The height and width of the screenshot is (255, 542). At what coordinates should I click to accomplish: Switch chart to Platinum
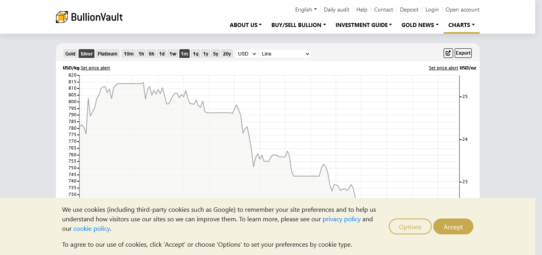point(108,54)
